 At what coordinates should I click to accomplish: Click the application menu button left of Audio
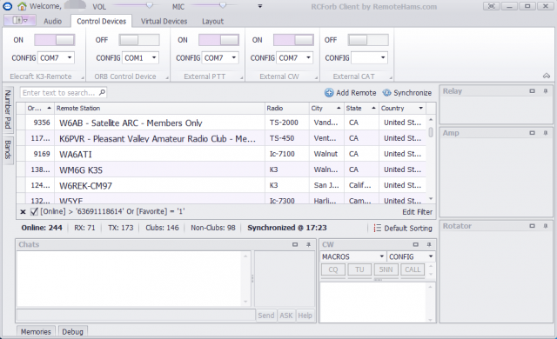[20, 21]
